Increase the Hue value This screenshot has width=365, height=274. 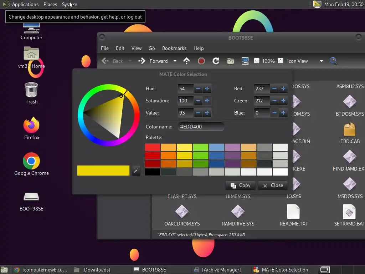(207, 88)
